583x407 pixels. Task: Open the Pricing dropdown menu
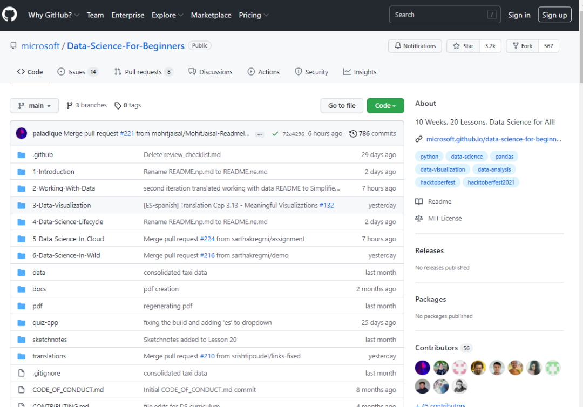pos(254,15)
